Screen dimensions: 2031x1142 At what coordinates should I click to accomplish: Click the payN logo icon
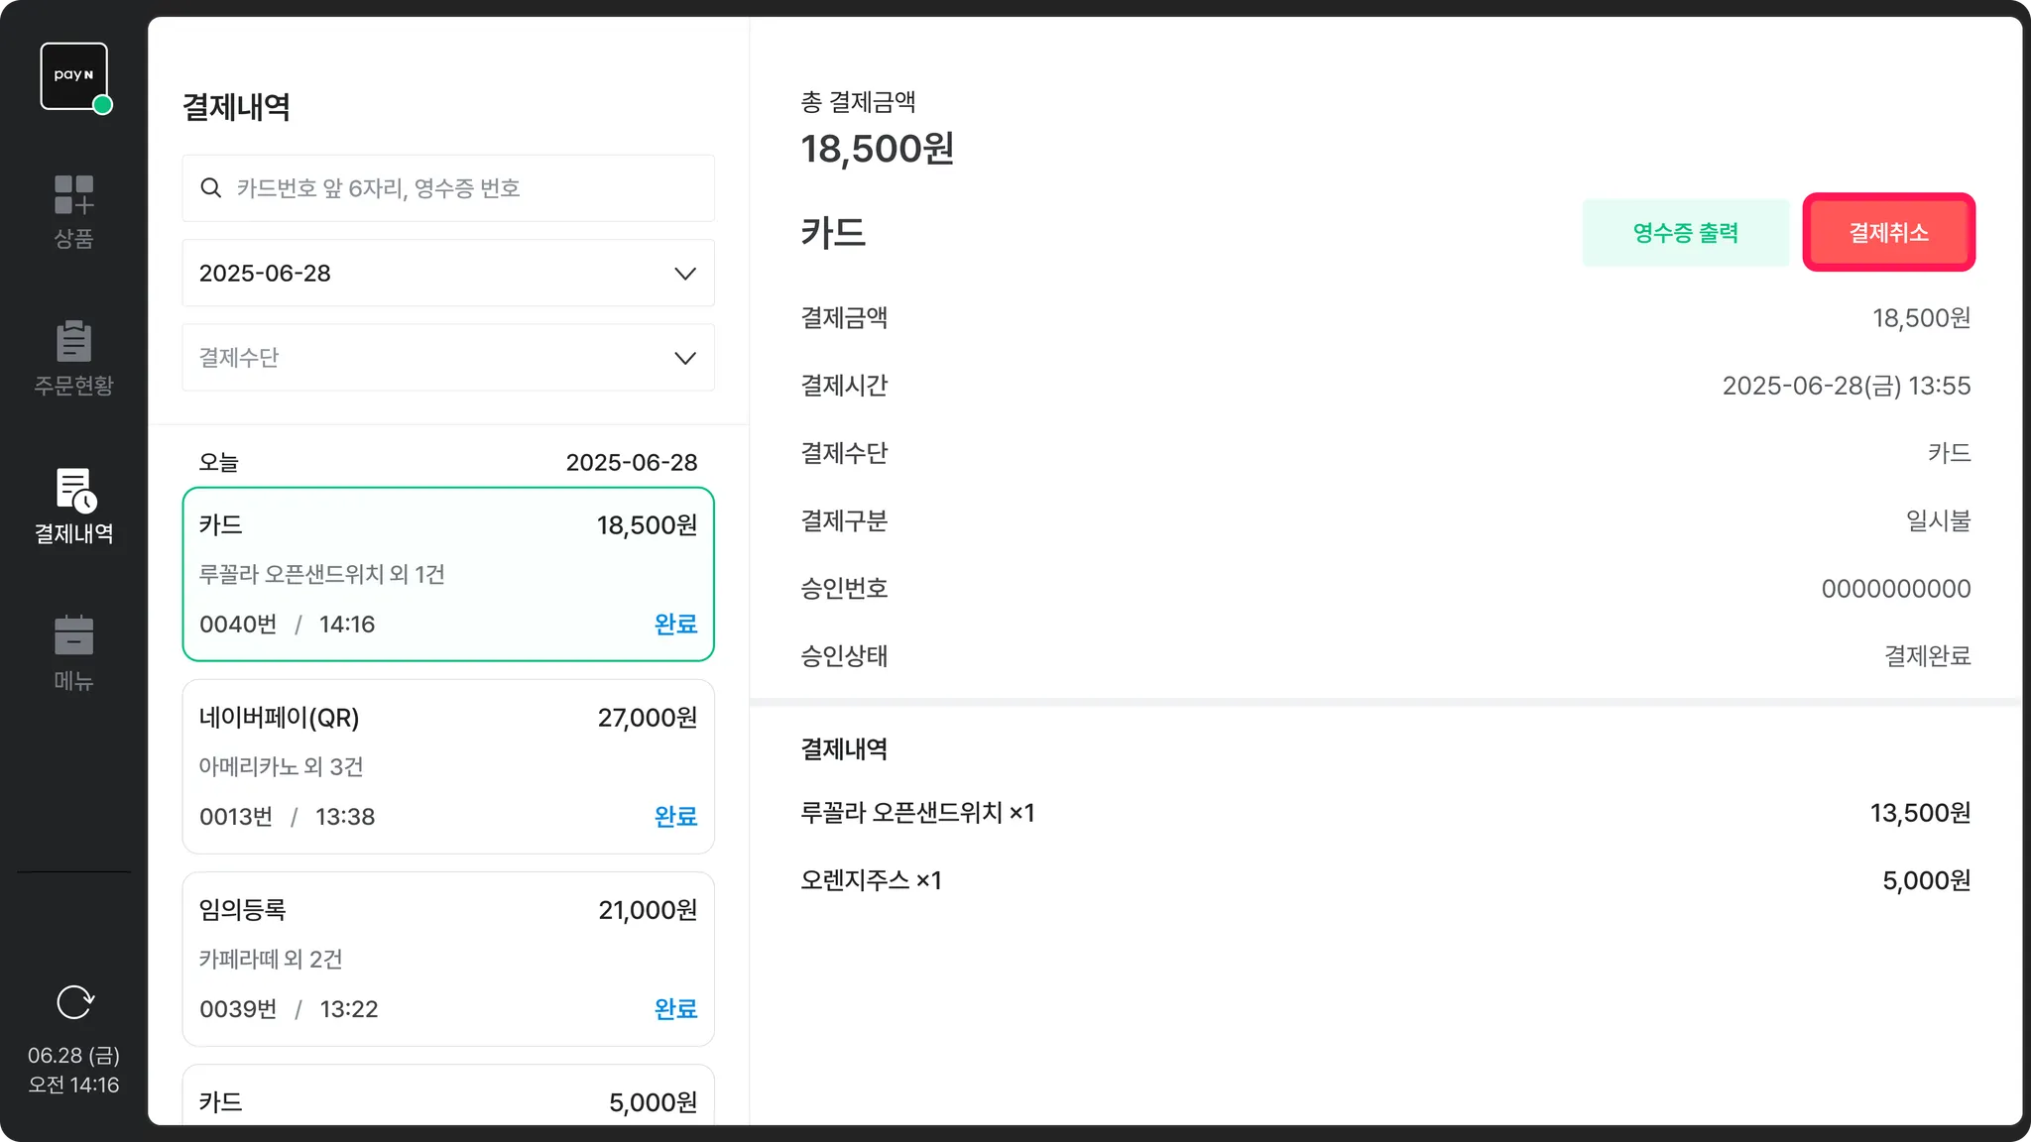coord(72,75)
